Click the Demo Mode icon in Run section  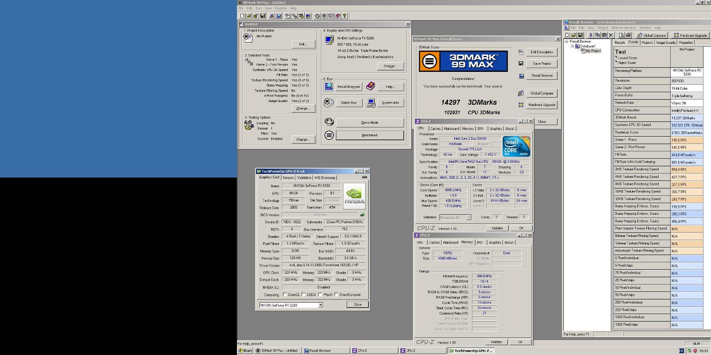coord(329,122)
